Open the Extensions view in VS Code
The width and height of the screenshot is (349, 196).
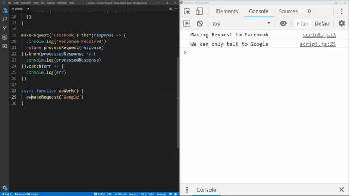point(4,46)
